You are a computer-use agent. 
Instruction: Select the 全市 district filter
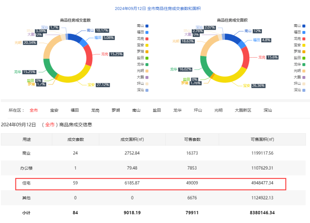pyautogui.click(x=34, y=110)
